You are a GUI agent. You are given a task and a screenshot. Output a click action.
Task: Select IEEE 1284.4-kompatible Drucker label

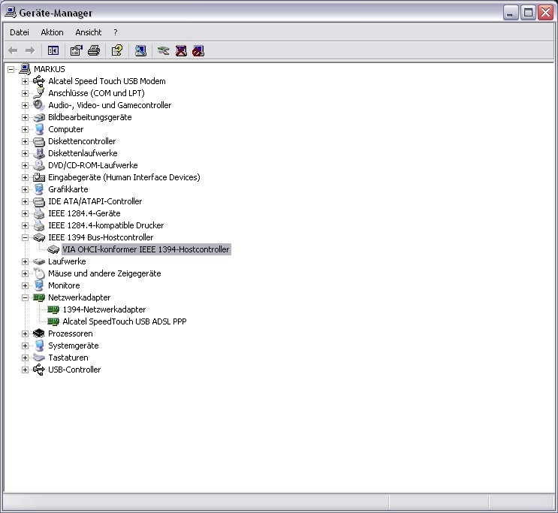(106, 225)
